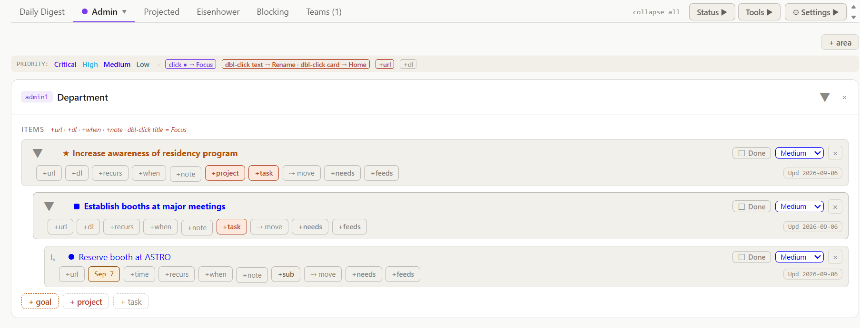Image resolution: width=860 pixels, height=328 pixels.
Task: Click the blue dot beside Reserve booth at ASTRO
Action: 71,257
